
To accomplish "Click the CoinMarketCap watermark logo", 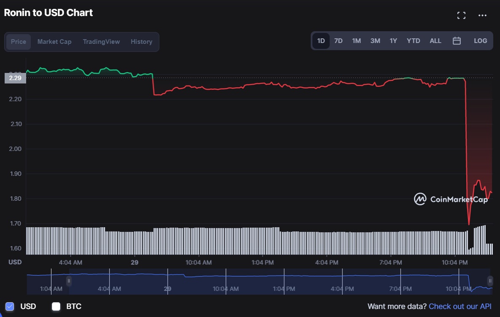I will [451, 199].
